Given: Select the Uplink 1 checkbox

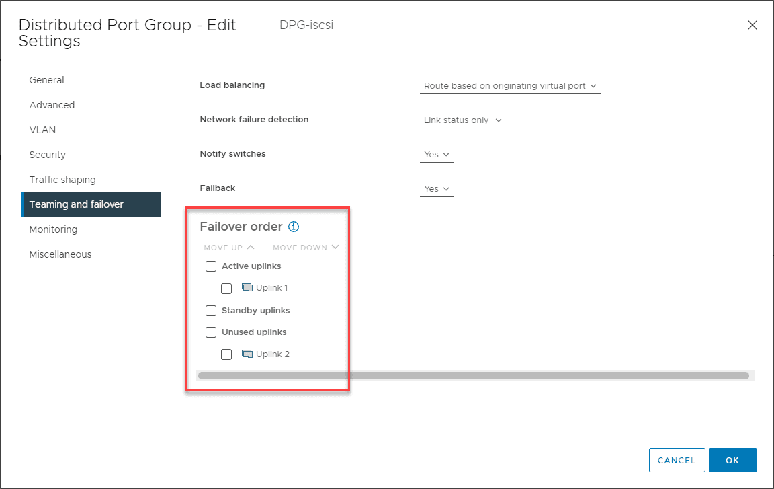Looking at the screenshot, I should coord(226,289).
